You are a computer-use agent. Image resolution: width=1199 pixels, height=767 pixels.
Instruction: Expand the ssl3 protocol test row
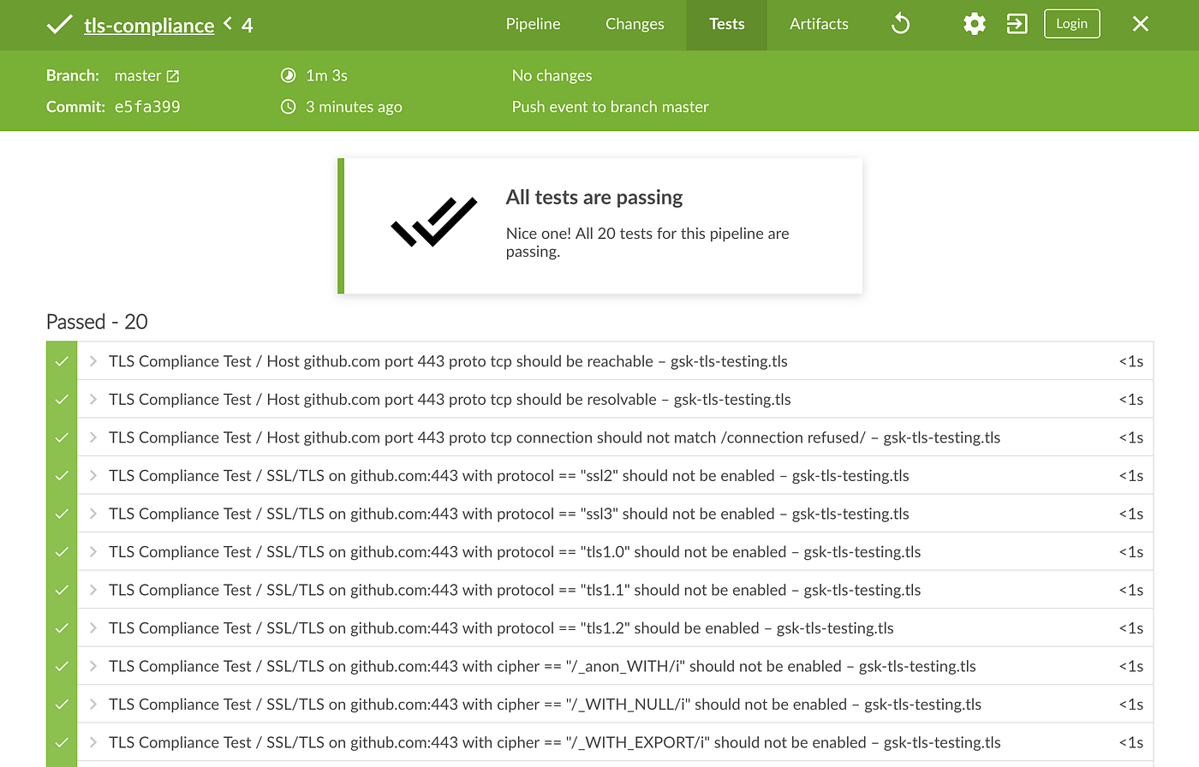point(93,514)
